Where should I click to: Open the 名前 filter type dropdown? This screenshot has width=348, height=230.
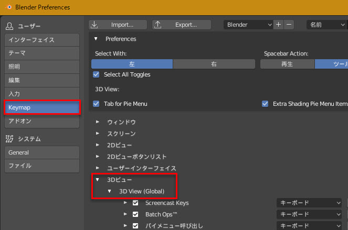[x=326, y=25]
